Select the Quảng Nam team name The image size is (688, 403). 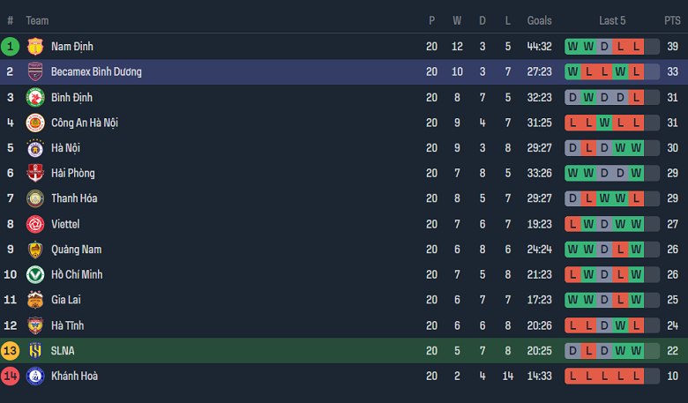(77, 250)
